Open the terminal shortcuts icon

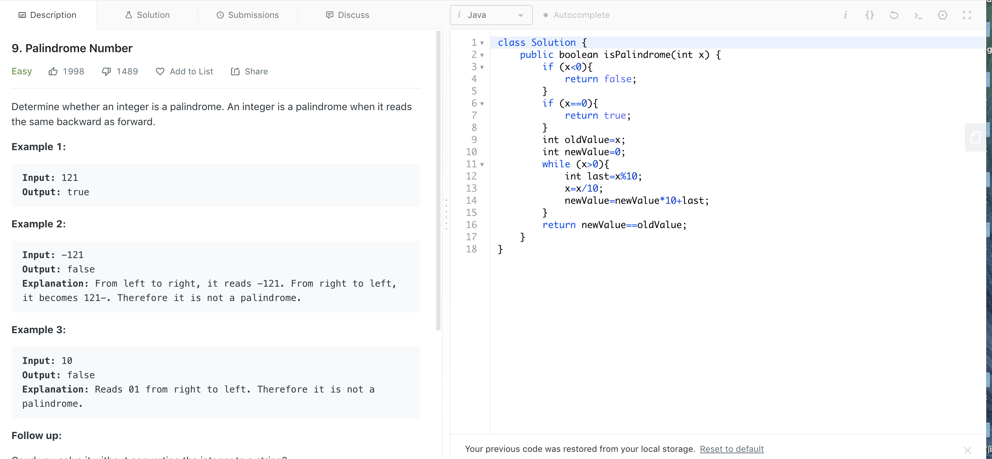point(918,15)
